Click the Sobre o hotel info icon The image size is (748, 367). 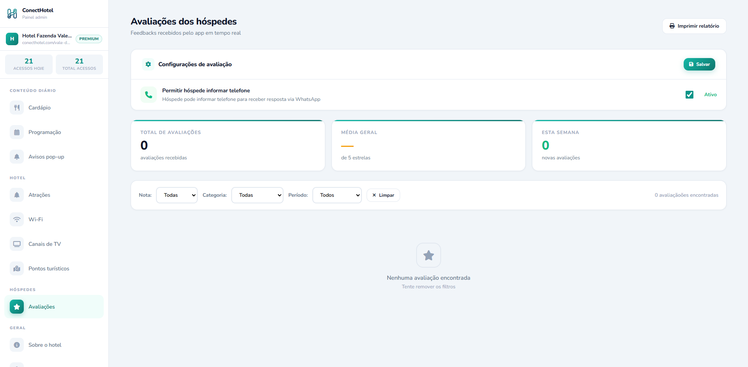pyautogui.click(x=17, y=345)
